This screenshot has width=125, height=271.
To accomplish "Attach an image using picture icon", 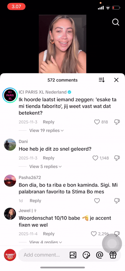I will click(73, 255).
